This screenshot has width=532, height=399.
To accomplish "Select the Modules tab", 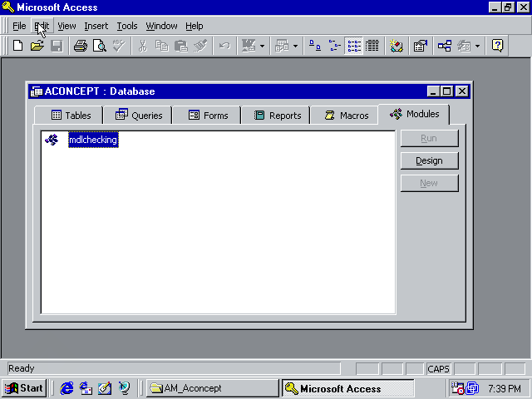I will coord(414,114).
